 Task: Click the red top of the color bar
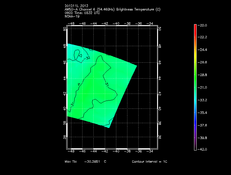point(195,28)
